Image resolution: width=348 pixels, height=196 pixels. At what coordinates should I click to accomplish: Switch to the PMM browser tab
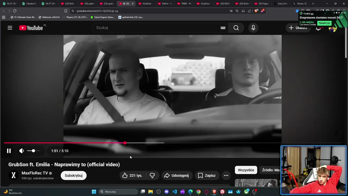(185, 4)
